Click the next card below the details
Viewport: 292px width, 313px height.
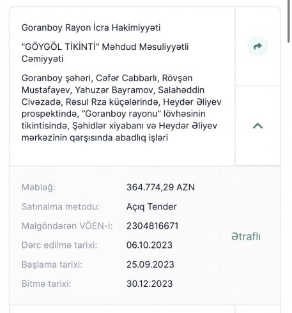pos(145,309)
